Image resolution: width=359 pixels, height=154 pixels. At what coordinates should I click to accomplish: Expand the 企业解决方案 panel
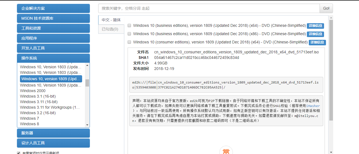pos(53,8)
